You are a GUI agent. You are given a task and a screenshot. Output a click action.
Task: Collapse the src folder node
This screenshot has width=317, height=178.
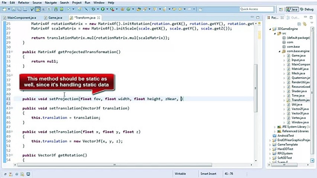coord(275,33)
